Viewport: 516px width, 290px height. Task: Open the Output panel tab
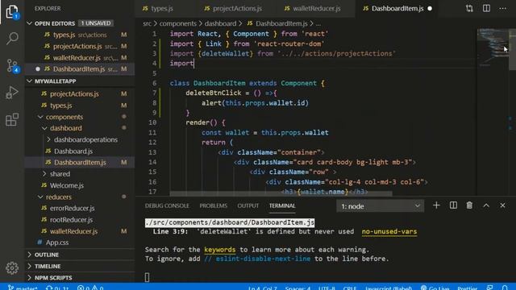[248, 206]
